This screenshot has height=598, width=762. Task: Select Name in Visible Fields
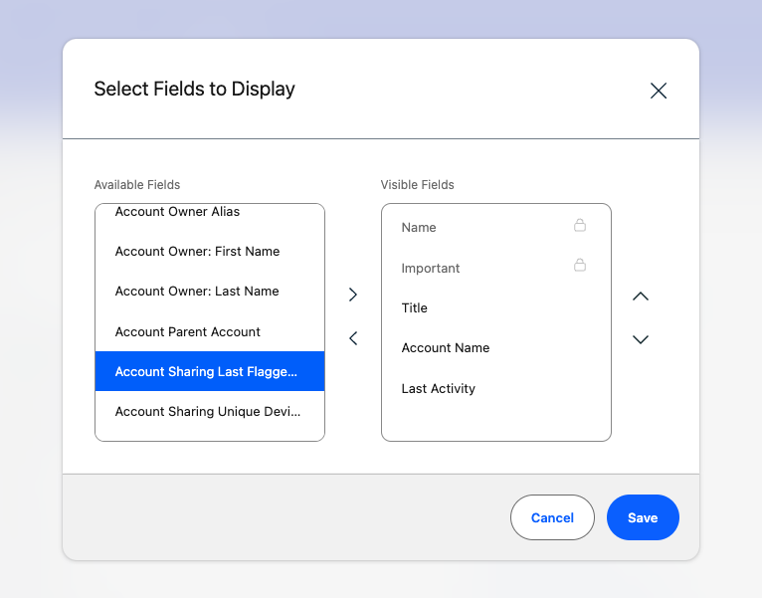[x=496, y=227]
